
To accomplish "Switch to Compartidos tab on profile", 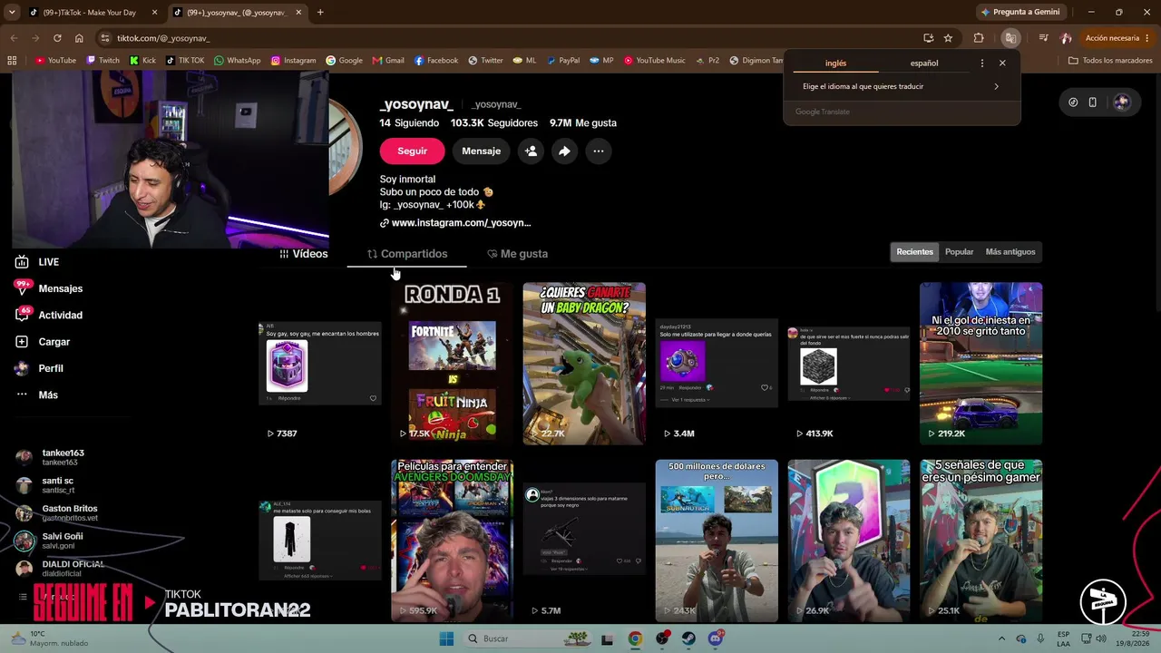I will 407,254.
